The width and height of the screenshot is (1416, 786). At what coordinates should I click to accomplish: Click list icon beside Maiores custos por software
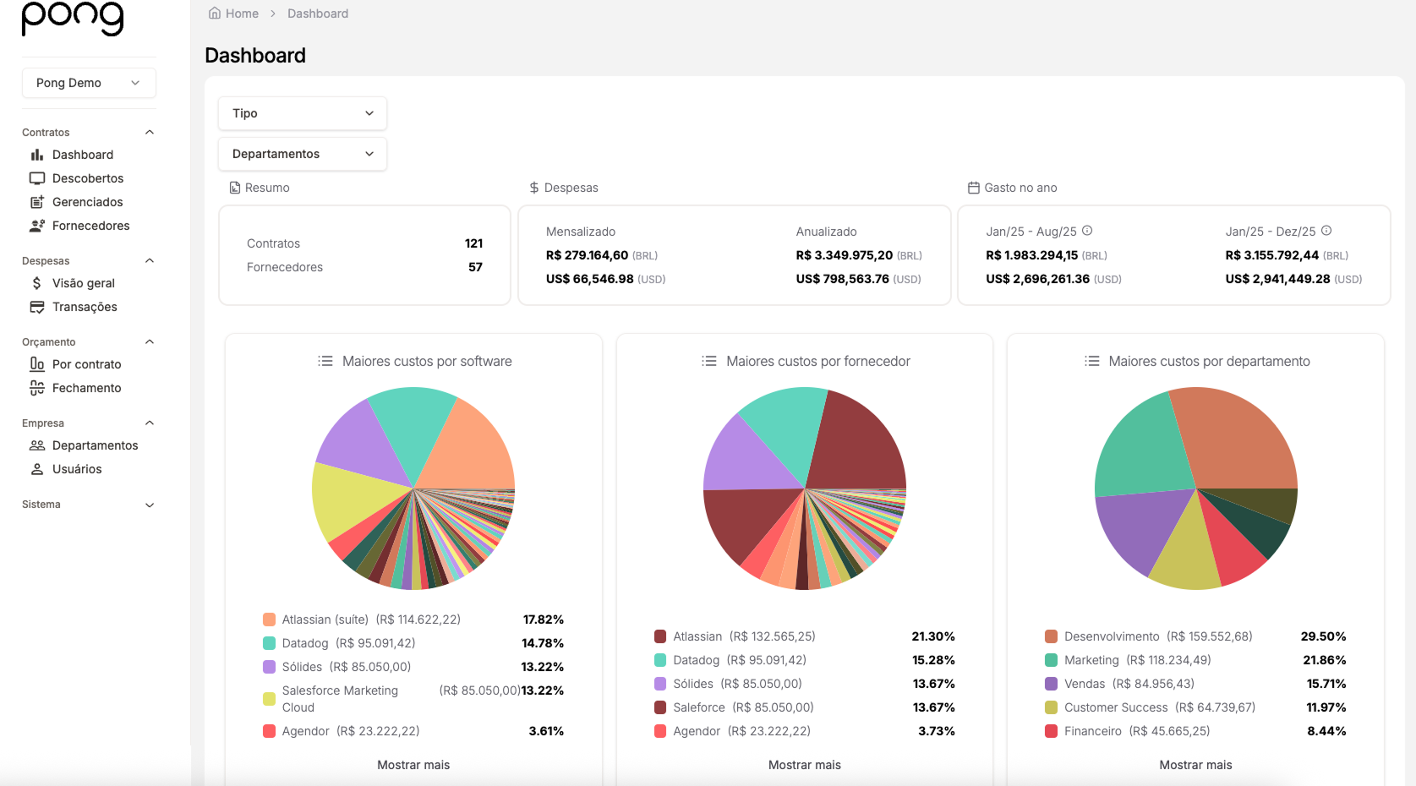[325, 361]
